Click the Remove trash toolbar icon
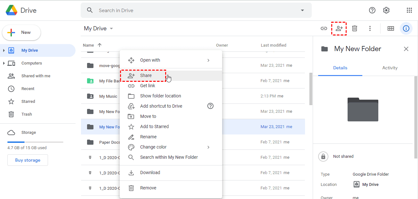Image resolution: width=418 pixels, height=199 pixels. pyautogui.click(x=355, y=28)
